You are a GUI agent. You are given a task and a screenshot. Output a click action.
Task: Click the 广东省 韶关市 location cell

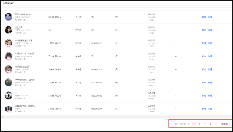pyautogui.click(x=55, y=83)
